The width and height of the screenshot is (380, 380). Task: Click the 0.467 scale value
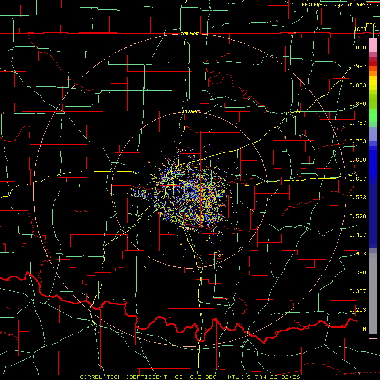[x=358, y=235]
